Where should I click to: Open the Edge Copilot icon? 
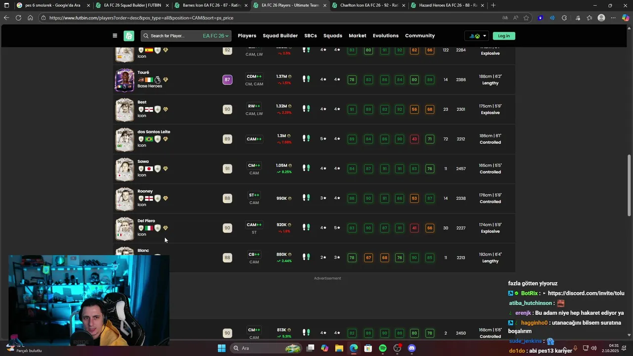625,18
